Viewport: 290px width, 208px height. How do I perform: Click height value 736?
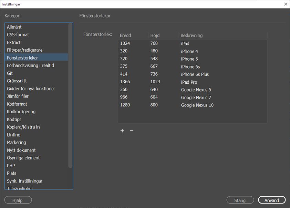click(x=154, y=74)
